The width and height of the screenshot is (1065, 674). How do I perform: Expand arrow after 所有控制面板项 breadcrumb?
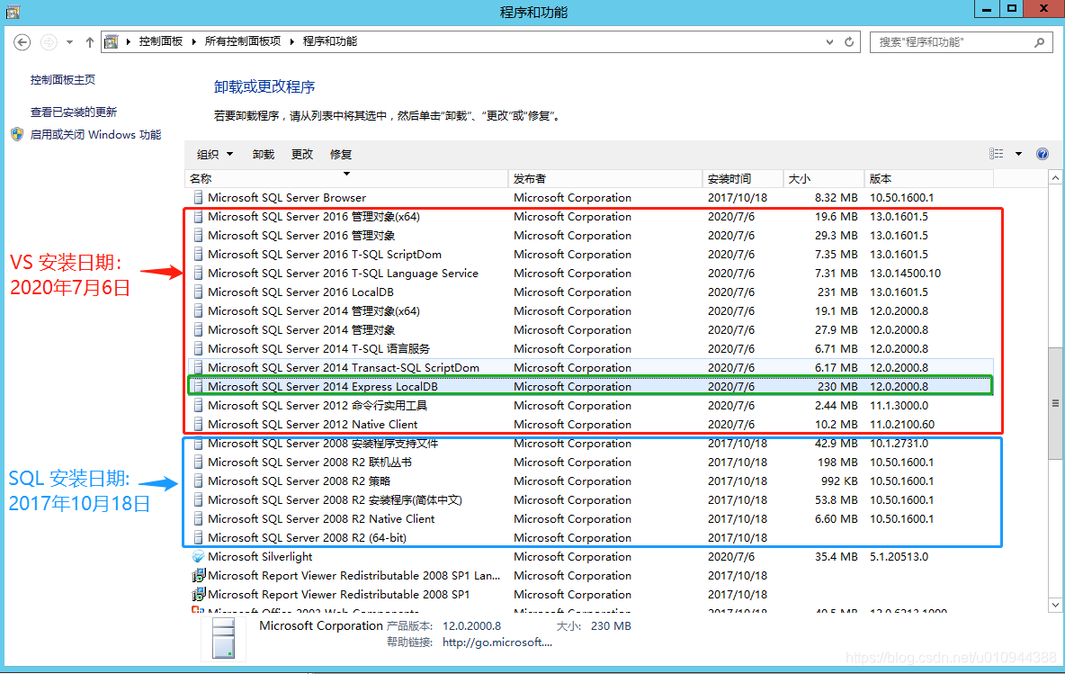(x=292, y=41)
